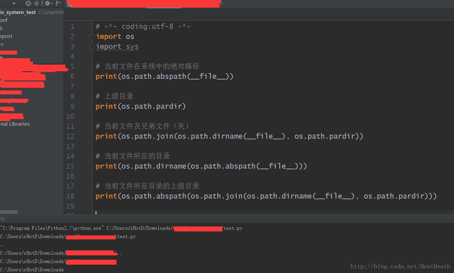Click the project panel horizontal scrollbar

[x=9, y=212]
